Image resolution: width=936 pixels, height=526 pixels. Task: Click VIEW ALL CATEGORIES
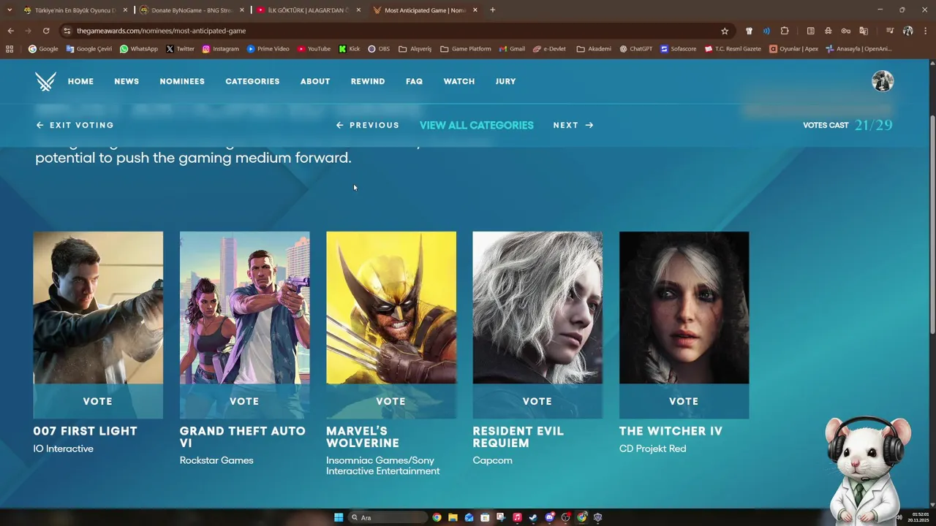[477, 125]
